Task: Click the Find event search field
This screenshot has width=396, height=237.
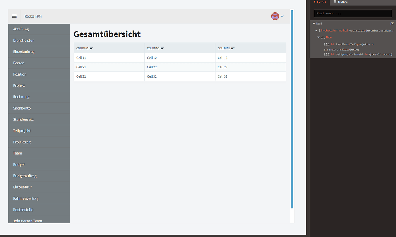Action: coord(352,14)
